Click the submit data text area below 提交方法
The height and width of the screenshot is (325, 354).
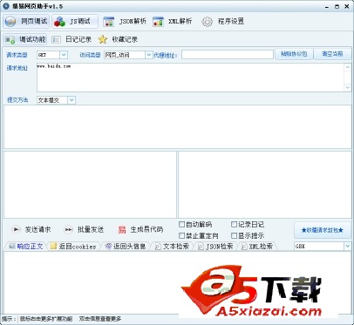pyautogui.click(x=177, y=127)
